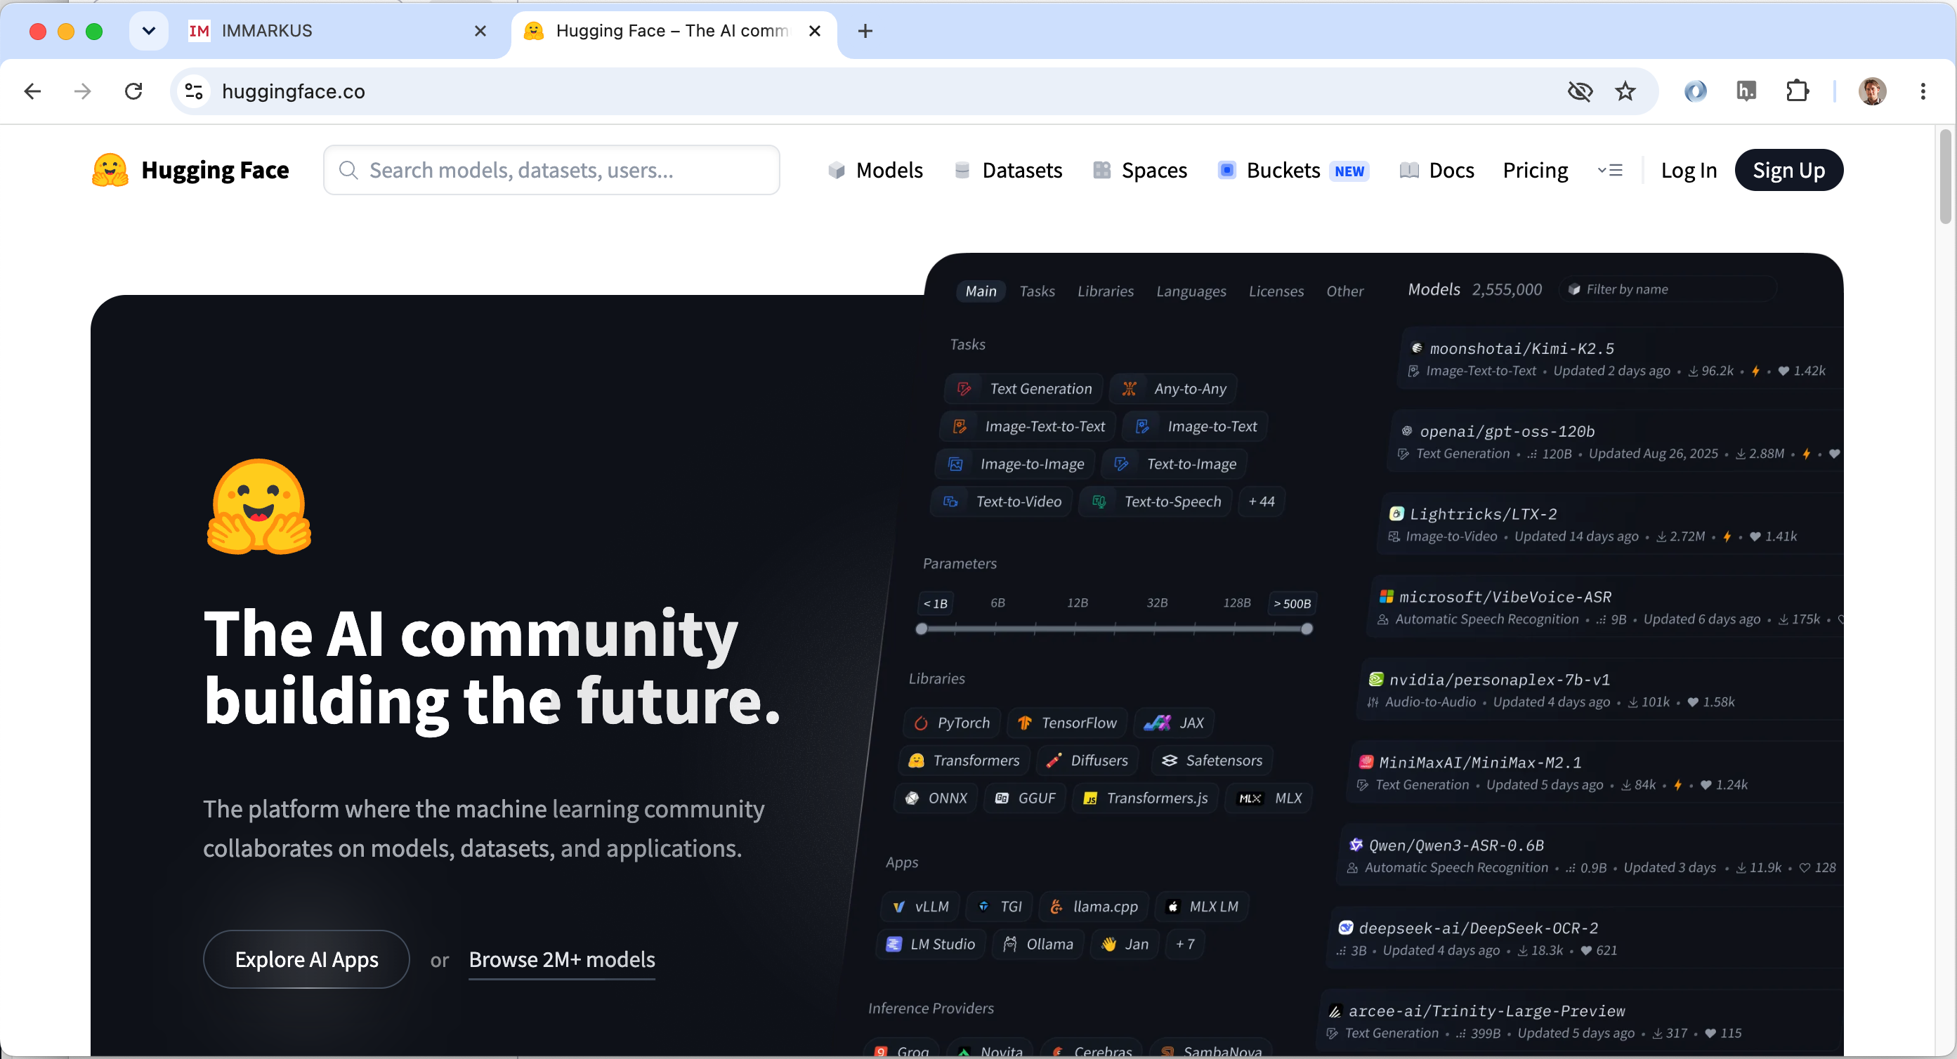Viewport: 1957px width, 1059px height.
Task: Open the Chrome three-dot menu
Action: click(1923, 91)
